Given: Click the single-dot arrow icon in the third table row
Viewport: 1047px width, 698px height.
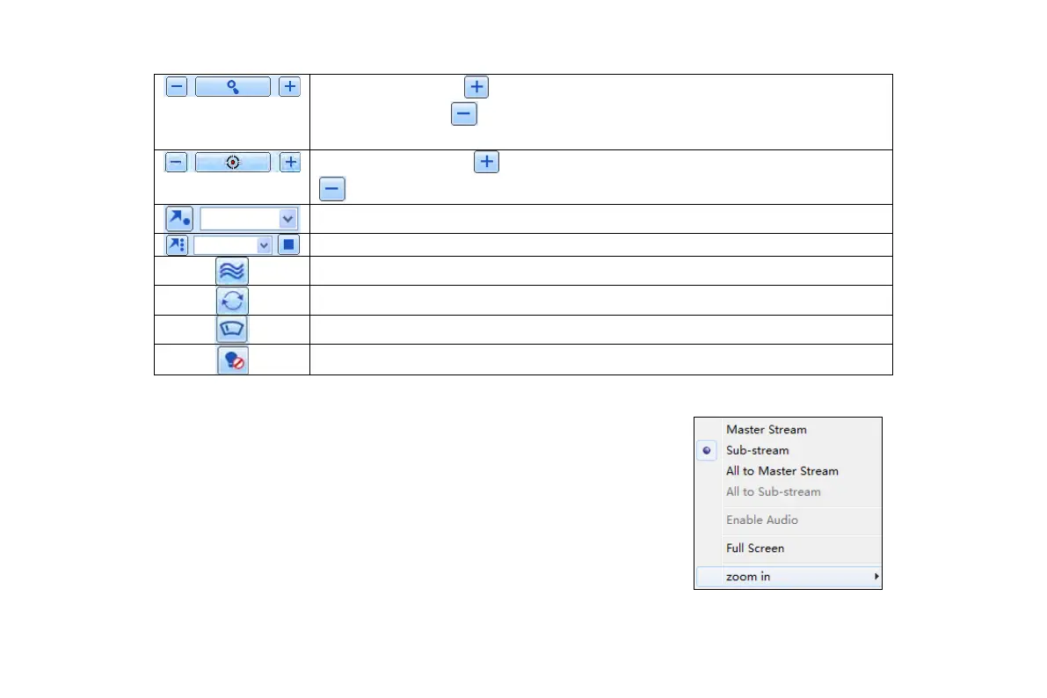Looking at the screenshot, I should click(x=179, y=218).
